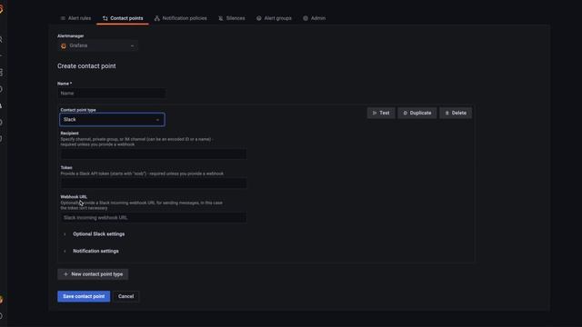582x327 pixels.
Task: Click the Alert groups icon
Action: 258,18
